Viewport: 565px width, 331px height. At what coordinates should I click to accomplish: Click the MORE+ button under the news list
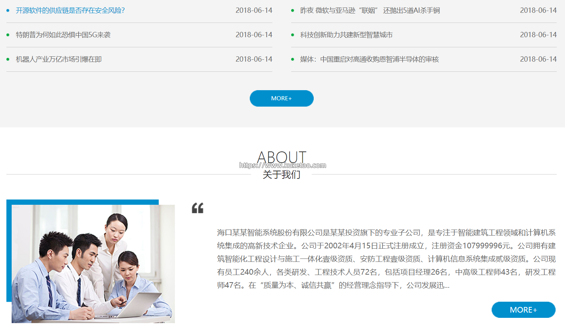point(282,98)
